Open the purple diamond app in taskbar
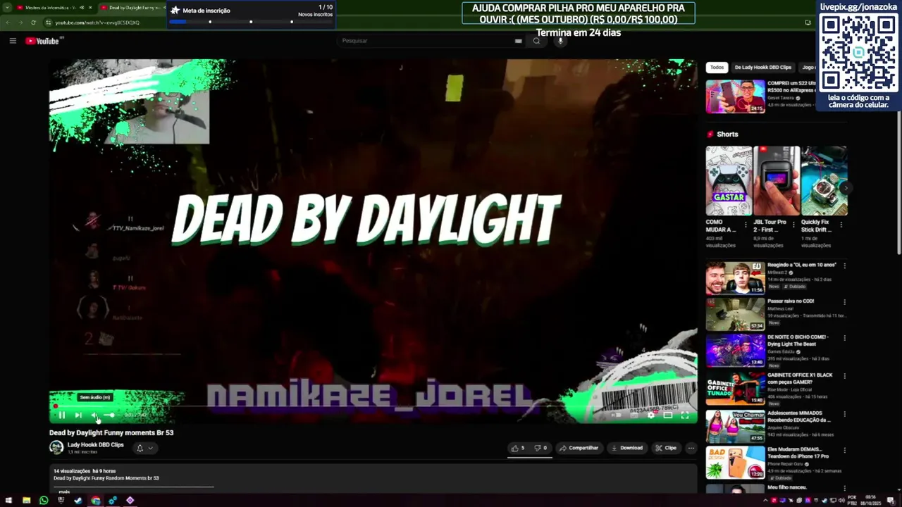 coord(130,501)
